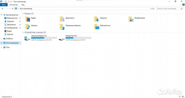Click the Properties quick access toolbar icon
The width and height of the screenshot is (185, 98).
coord(5,2)
